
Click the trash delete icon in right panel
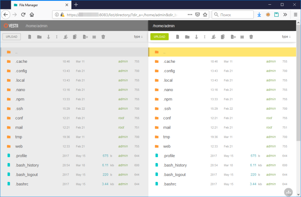251,37
